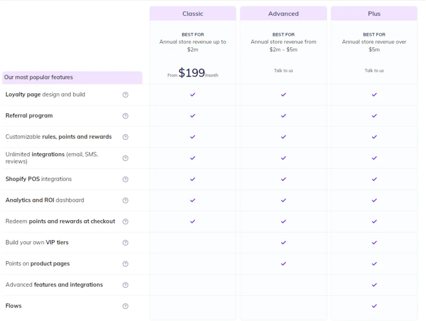Click Redeem points and rewards at checkout label
This screenshot has width=426, height=321.
click(x=60, y=221)
